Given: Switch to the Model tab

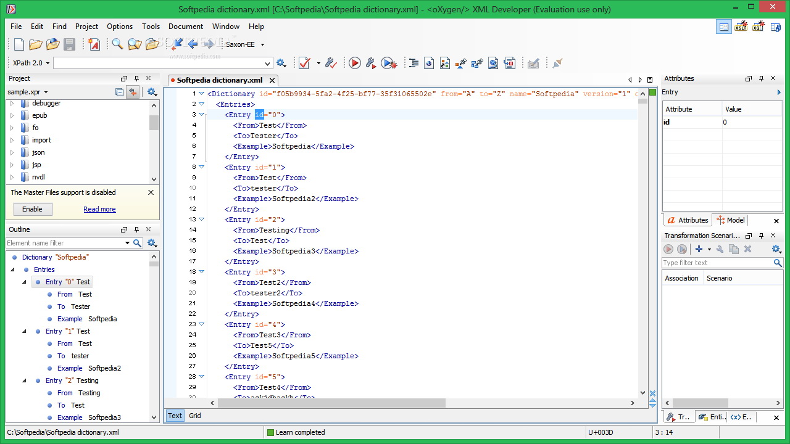Looking at the screenshot, I should pos(731,220).
